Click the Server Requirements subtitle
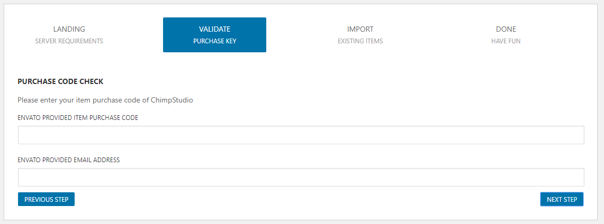The width and height of the screenshot is (604, 224). (69, 41)
